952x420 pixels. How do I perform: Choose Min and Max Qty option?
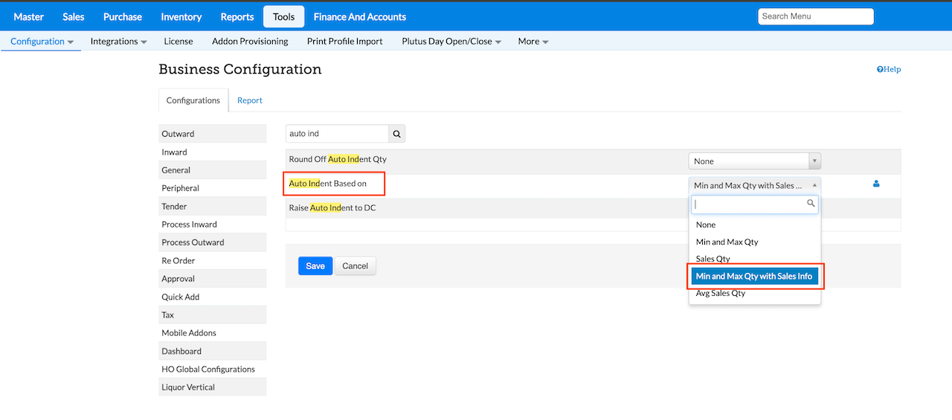click(x=727, y=242)
